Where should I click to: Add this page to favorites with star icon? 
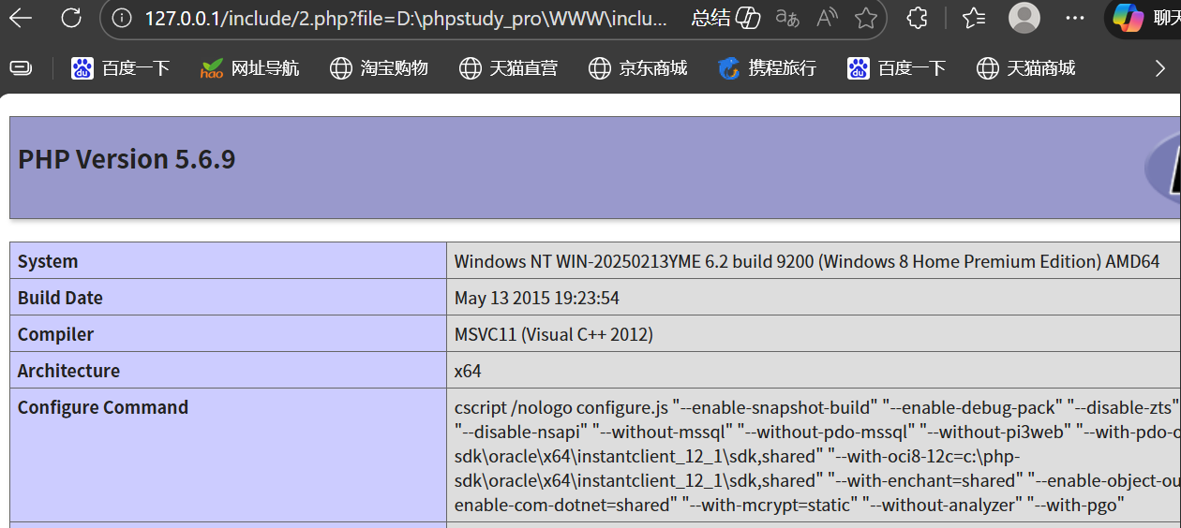866,18
